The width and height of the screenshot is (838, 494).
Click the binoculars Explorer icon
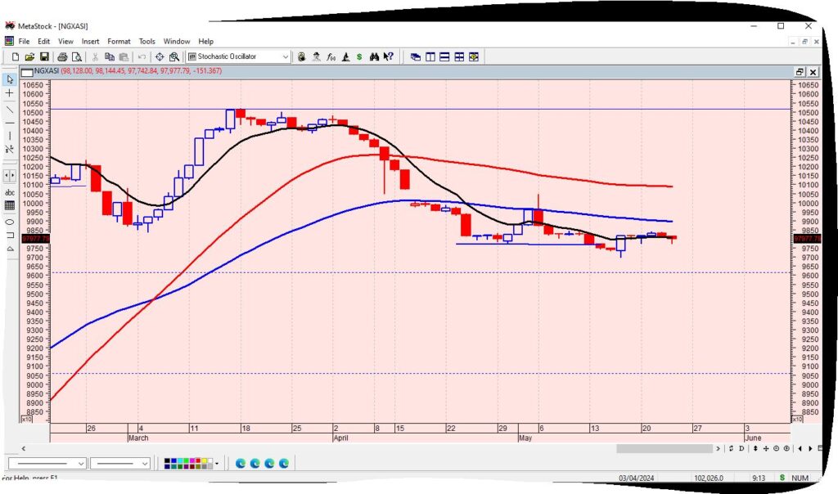(x=374, y=57)
